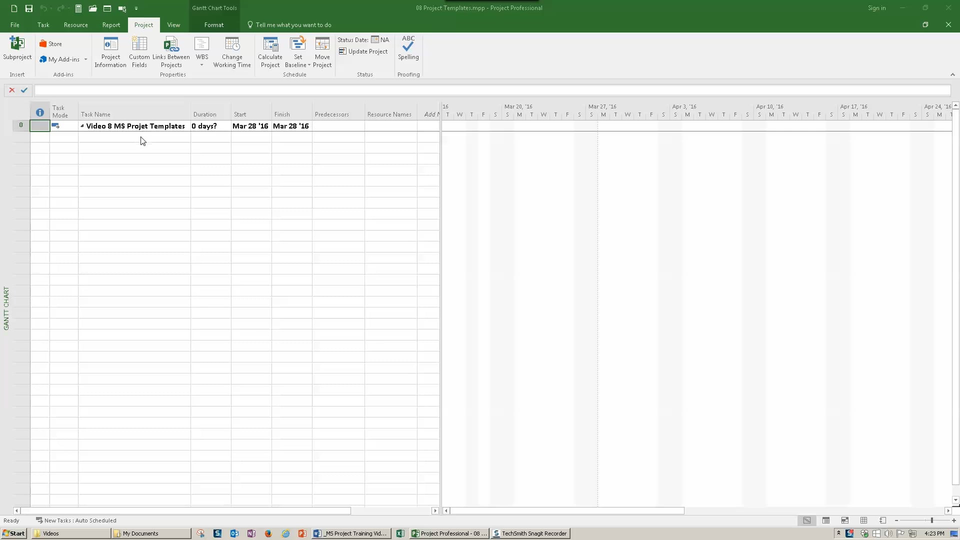This screenshot has width=960, height=540.
Task: Expand My Add-ins dropdown
Action: [x=85, y=59]
